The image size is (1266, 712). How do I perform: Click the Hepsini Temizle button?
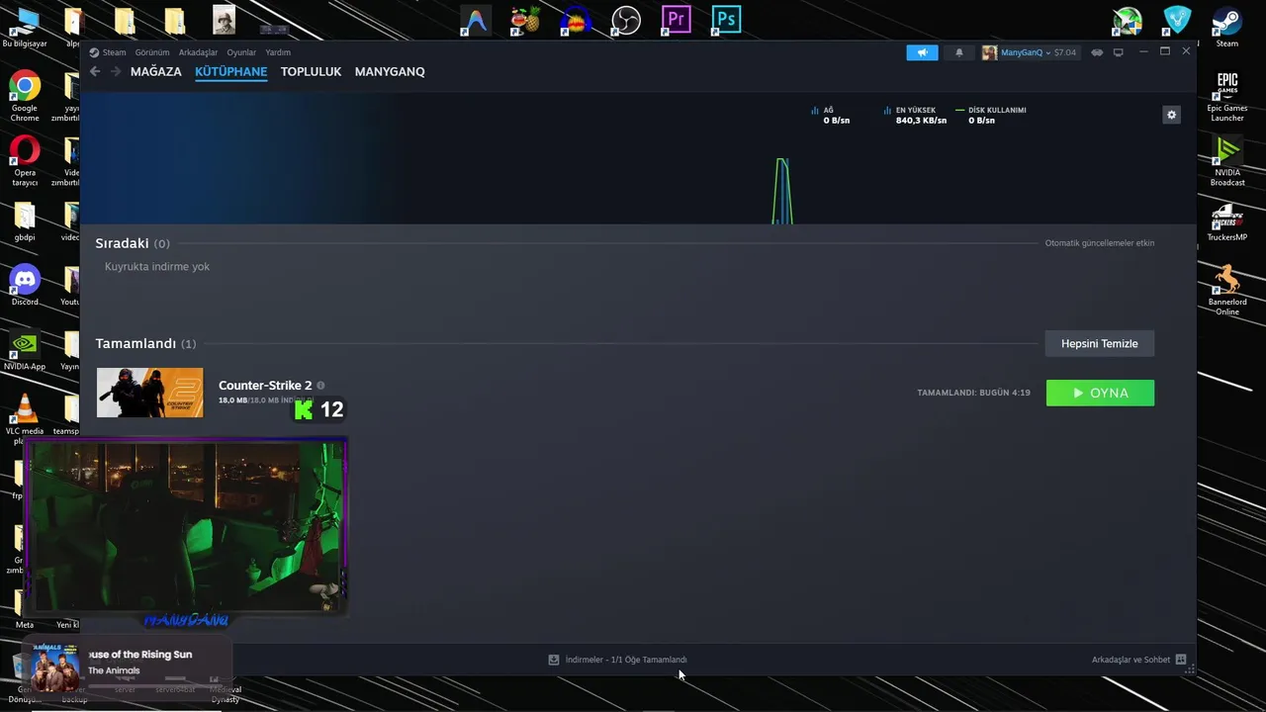[x=1100, y=343]
